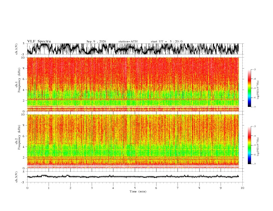Click the ch.3(V) axis label
The height and width of the screenshot is (211, 273).
pyautogui.click(x=17, y=177)
